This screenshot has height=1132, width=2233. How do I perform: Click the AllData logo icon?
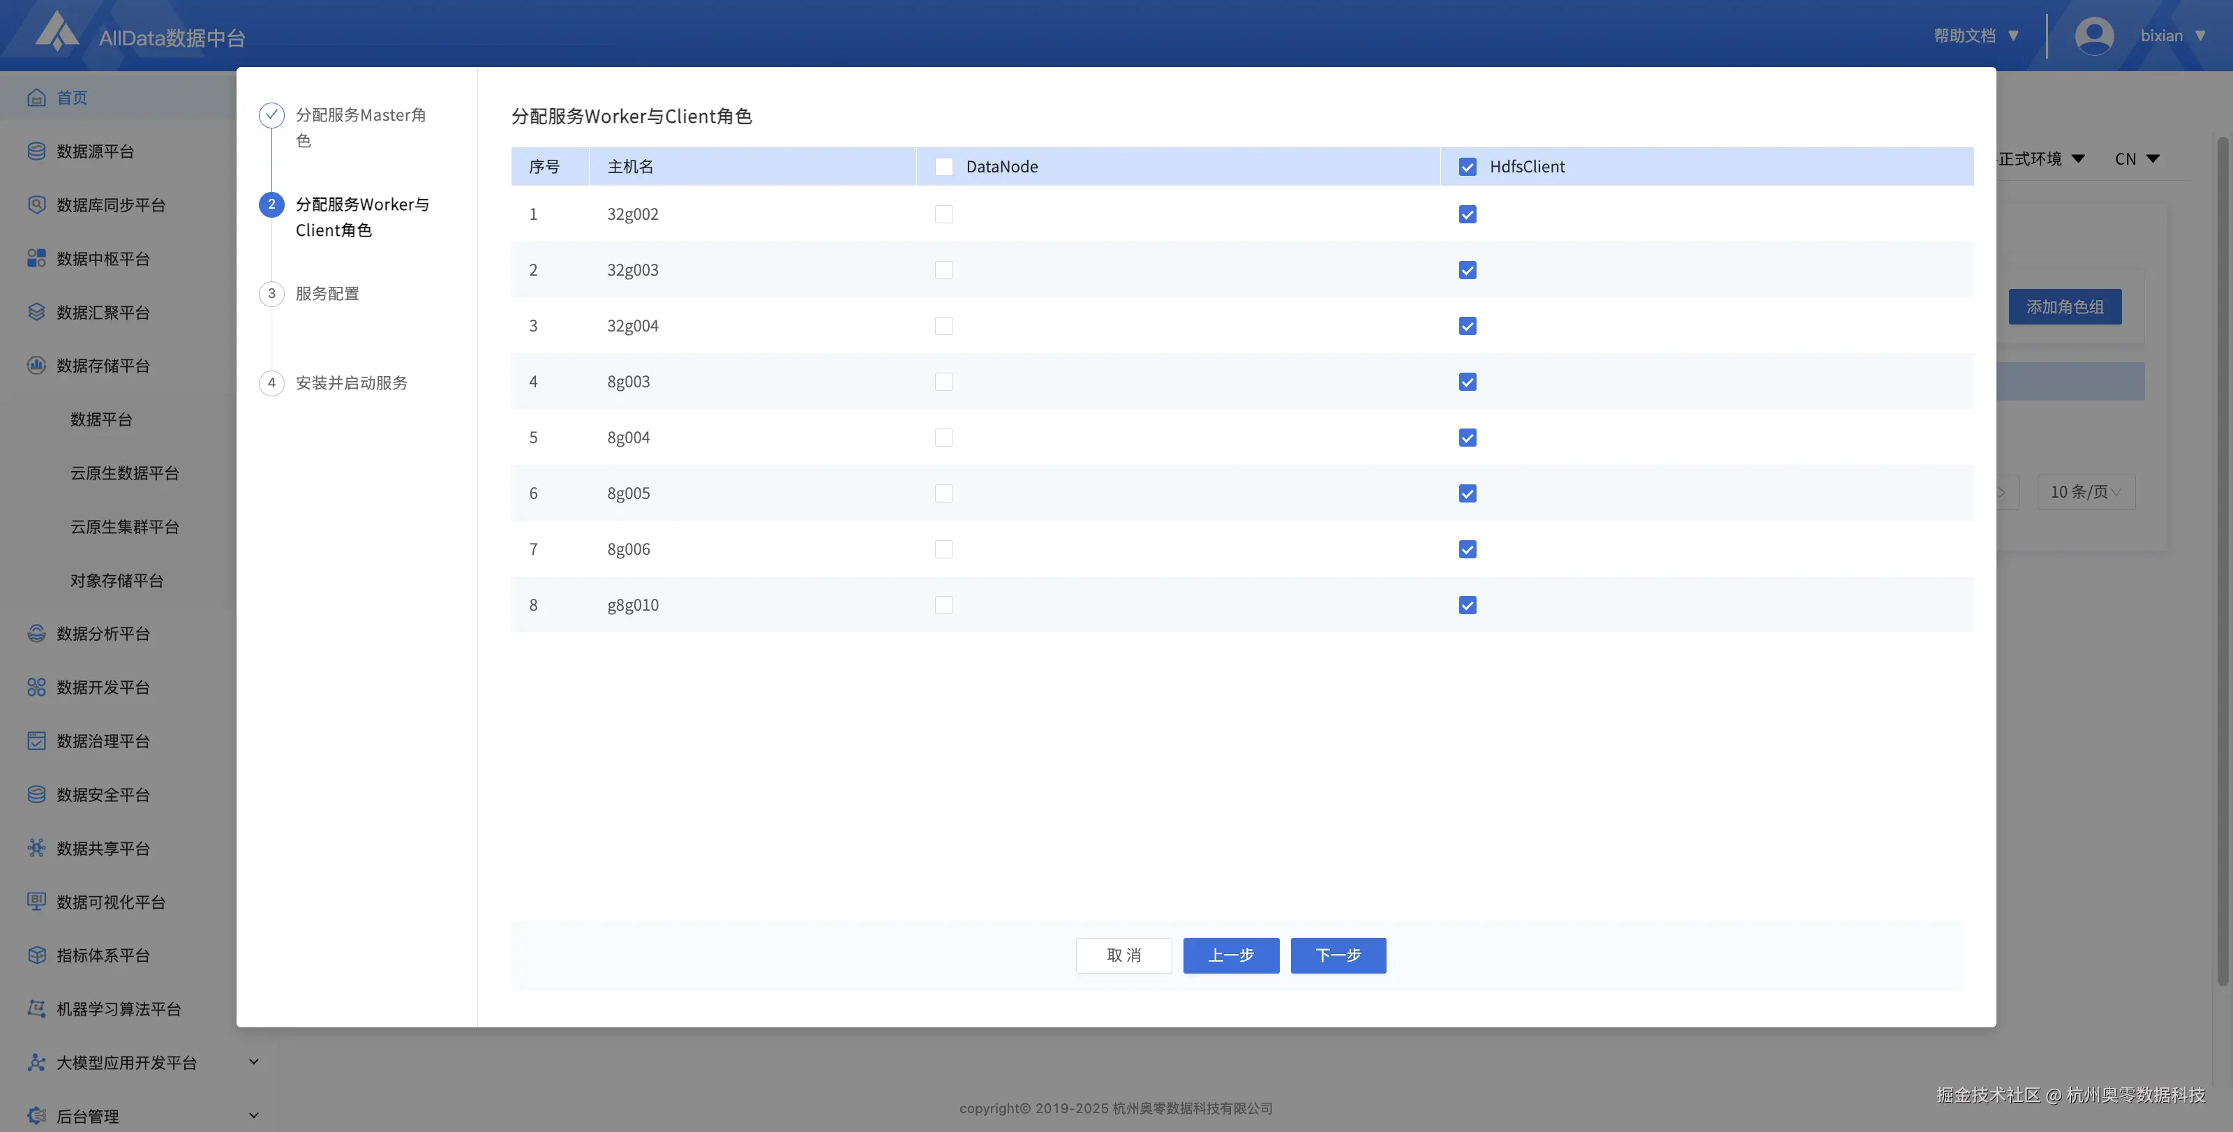[x=57, y=31]
